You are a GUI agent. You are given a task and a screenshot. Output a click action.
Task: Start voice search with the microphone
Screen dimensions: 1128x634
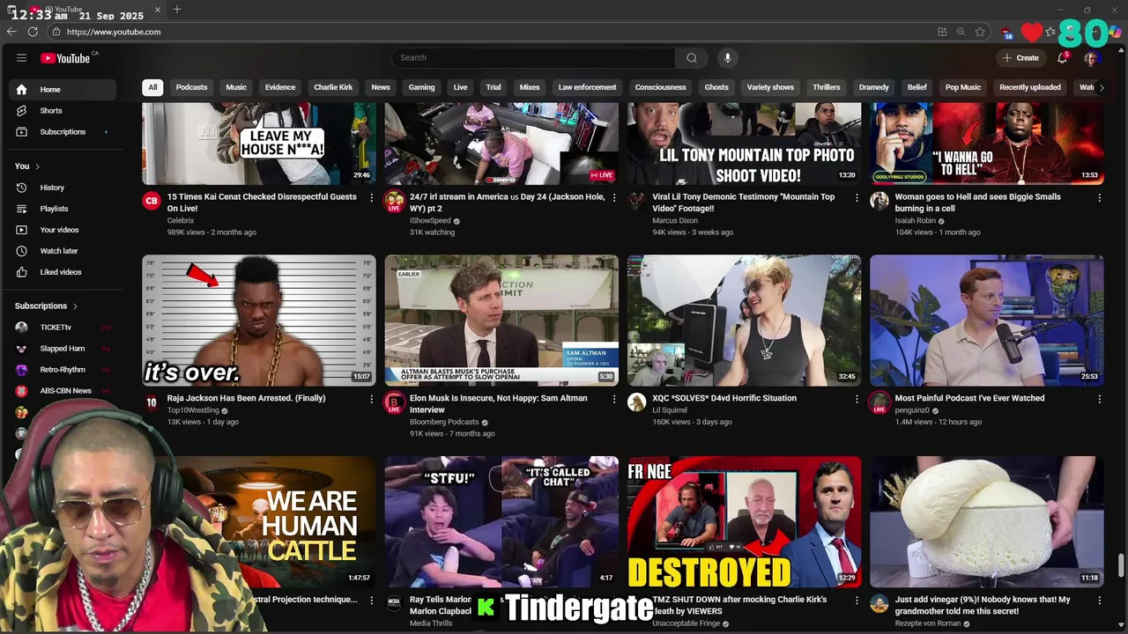tap(727, 58)
